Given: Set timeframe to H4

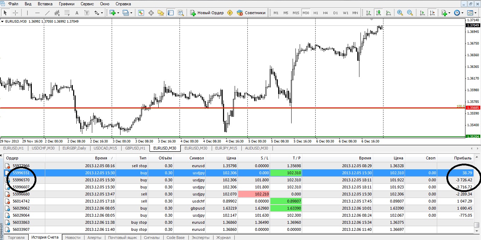Looking at the screenshot, I should click(325, 13).
